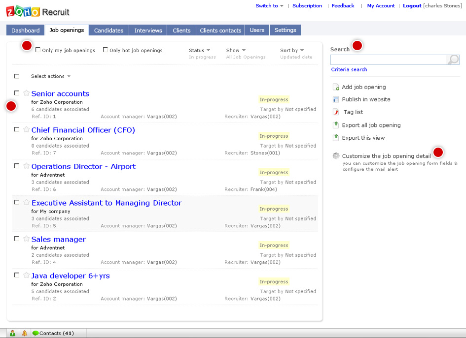Open the Chief Financial Officer (CFO) opening
This screenshot has width=466, height=338.
tap(83, 130)
